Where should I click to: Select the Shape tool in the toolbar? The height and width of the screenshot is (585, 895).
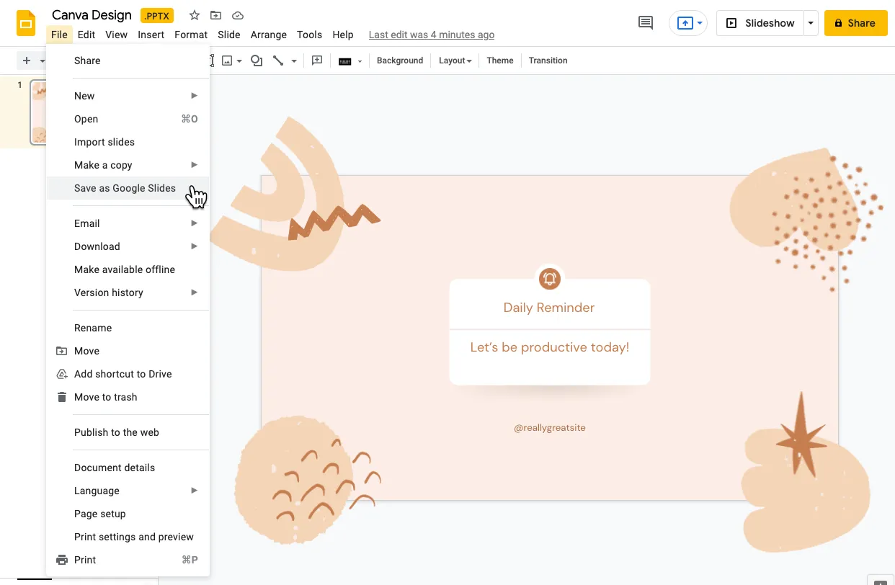pos(257,61)
